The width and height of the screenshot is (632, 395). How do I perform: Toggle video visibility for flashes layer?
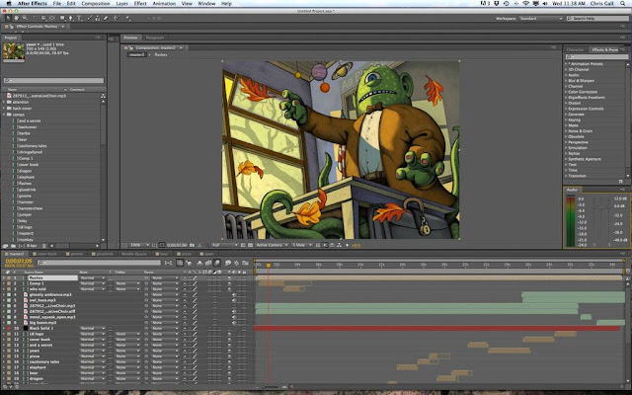[x=229, y=278]
